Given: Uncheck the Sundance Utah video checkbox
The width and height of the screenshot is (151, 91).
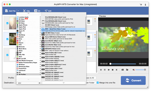Looking at the screenshot, I should (7, 39).
